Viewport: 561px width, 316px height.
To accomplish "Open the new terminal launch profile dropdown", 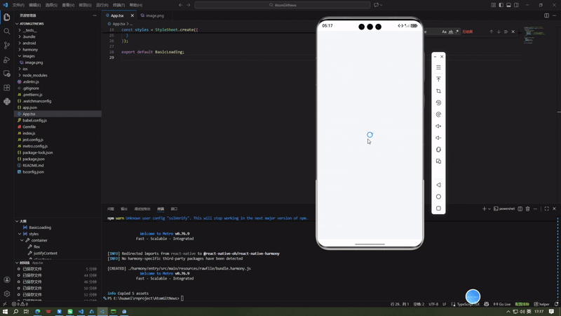I will click(489, 209).
